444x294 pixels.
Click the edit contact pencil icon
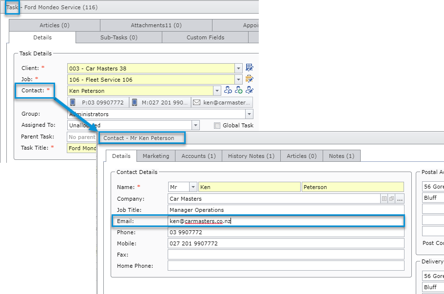pyautogui.click(x=250, y=90)
